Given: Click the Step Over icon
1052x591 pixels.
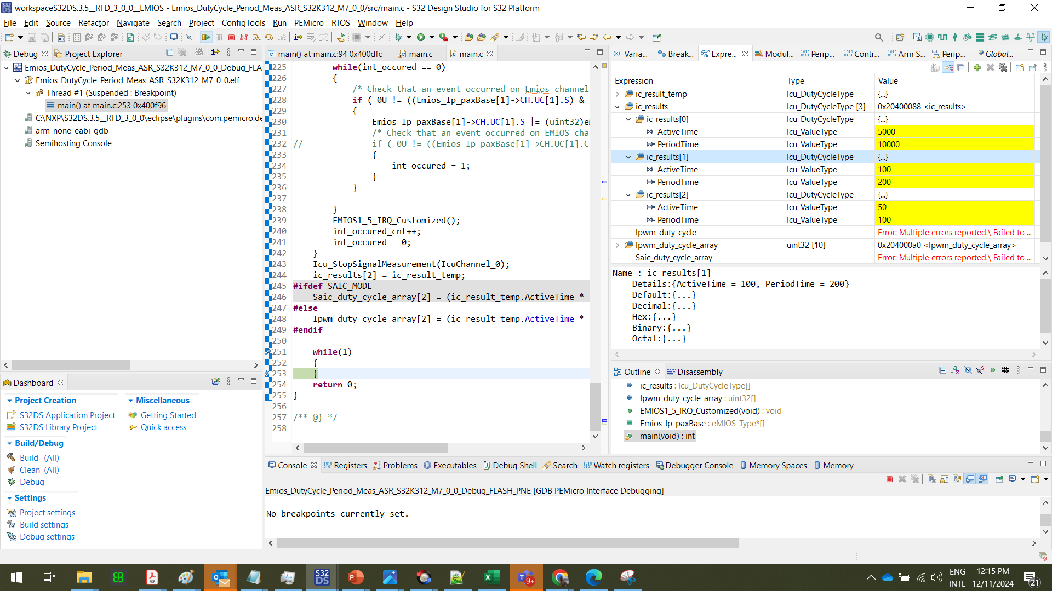Looking at the screenshot, I should coord(269,37).
